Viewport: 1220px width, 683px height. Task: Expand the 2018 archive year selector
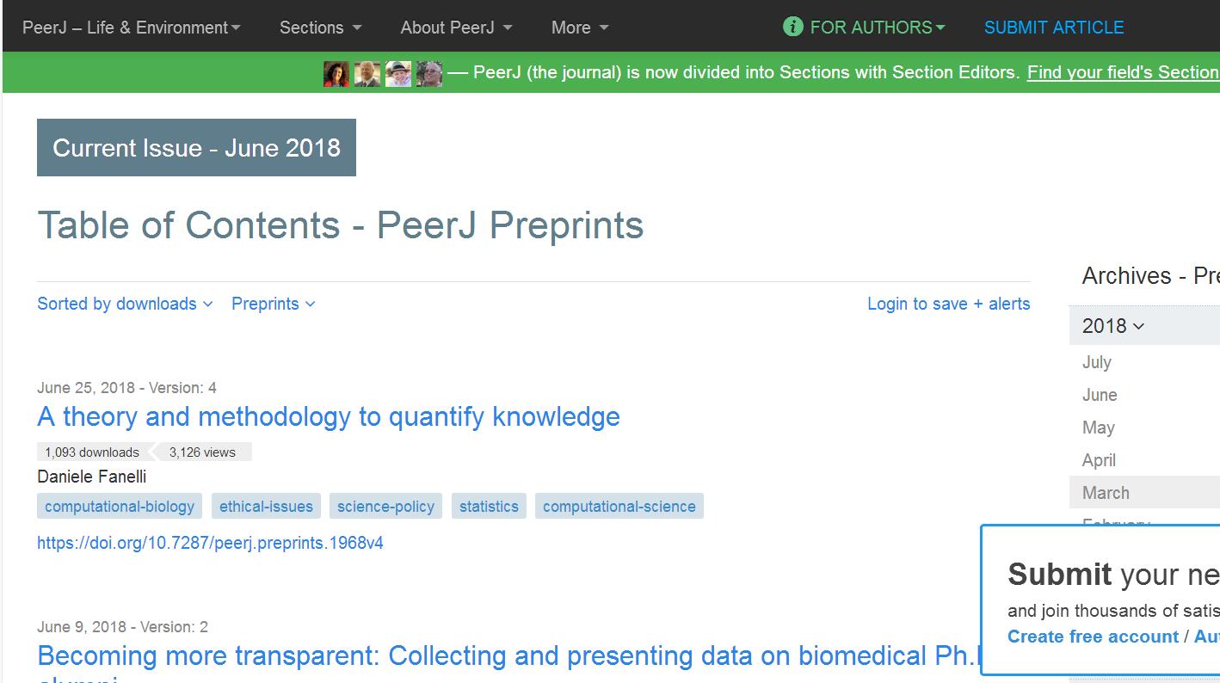tap(1113, 326)
